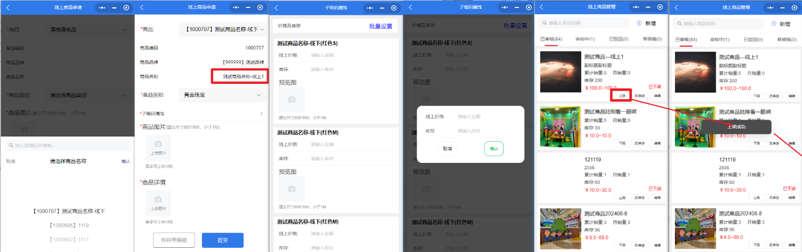Click the three-dots menu icon above the 批量设置 popup
The image size is (802, 252).
[504, 7]
